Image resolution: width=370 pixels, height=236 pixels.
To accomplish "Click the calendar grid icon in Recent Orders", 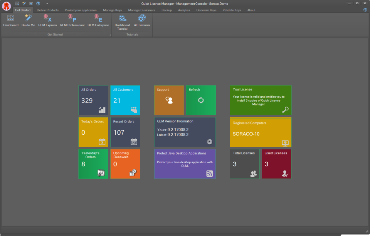I will 134,142.
